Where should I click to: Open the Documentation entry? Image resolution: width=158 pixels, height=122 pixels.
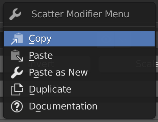[x=79, y=106]
